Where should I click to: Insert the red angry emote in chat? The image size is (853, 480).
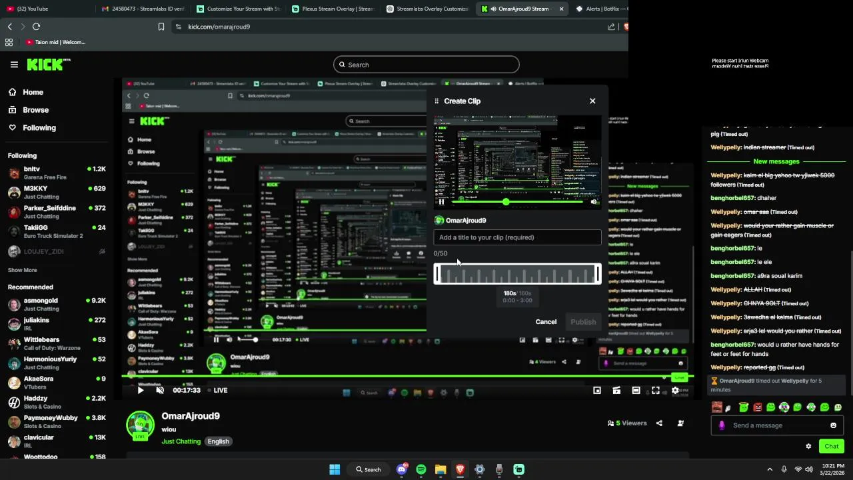point(757,407)
